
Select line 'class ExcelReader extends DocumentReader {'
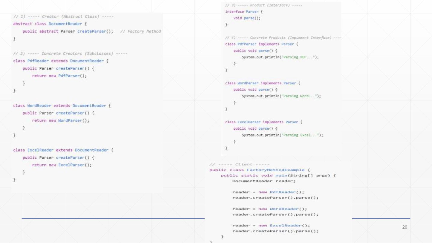coord(63,150)
